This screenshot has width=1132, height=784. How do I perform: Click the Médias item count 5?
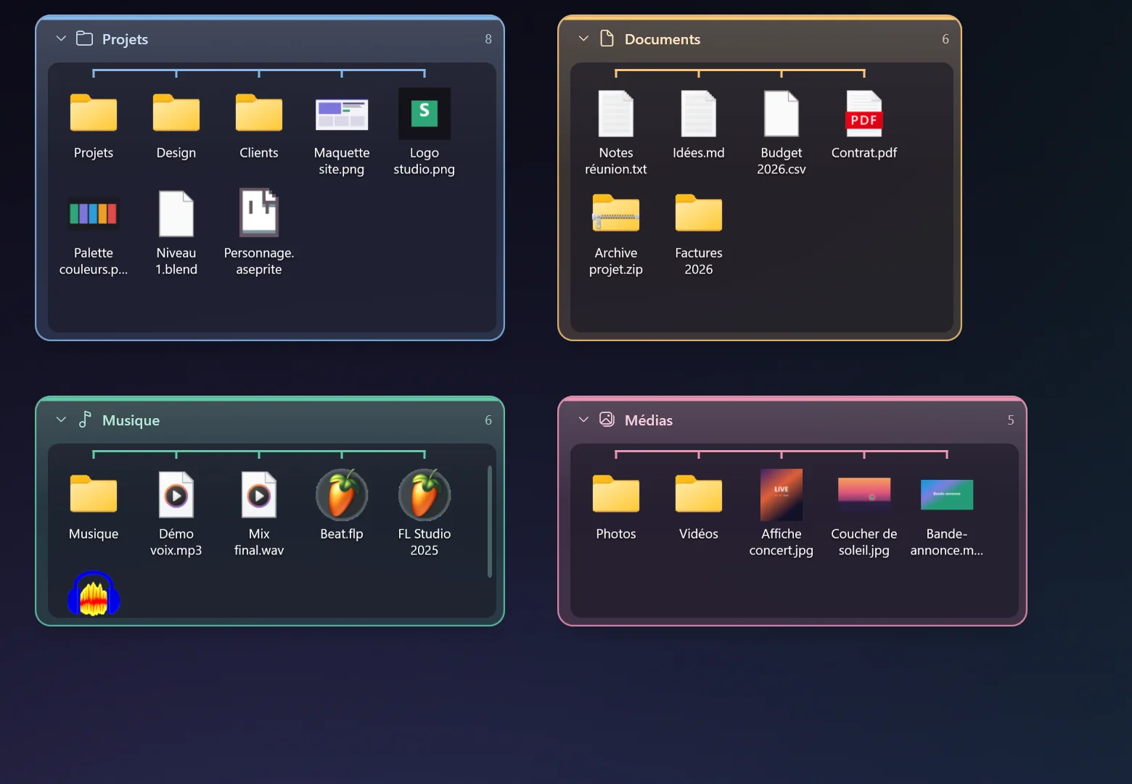[1011, 420]
